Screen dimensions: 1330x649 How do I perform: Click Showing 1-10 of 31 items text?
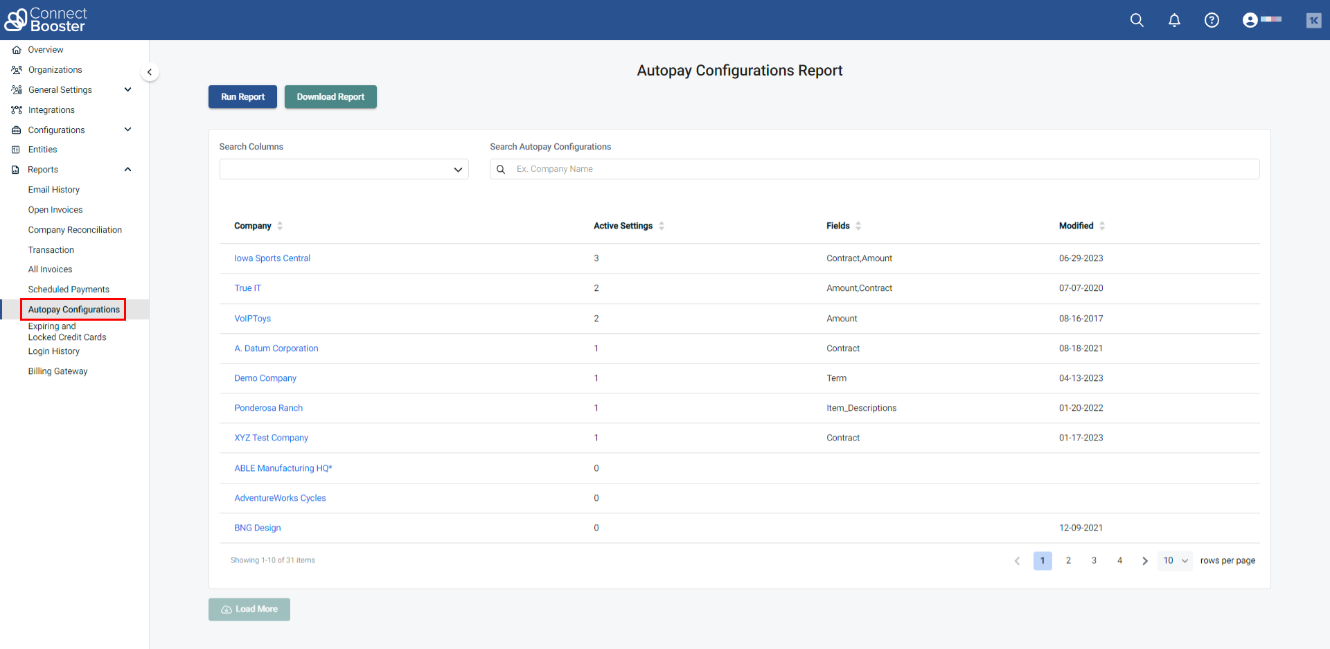click(x=273, y=560)
